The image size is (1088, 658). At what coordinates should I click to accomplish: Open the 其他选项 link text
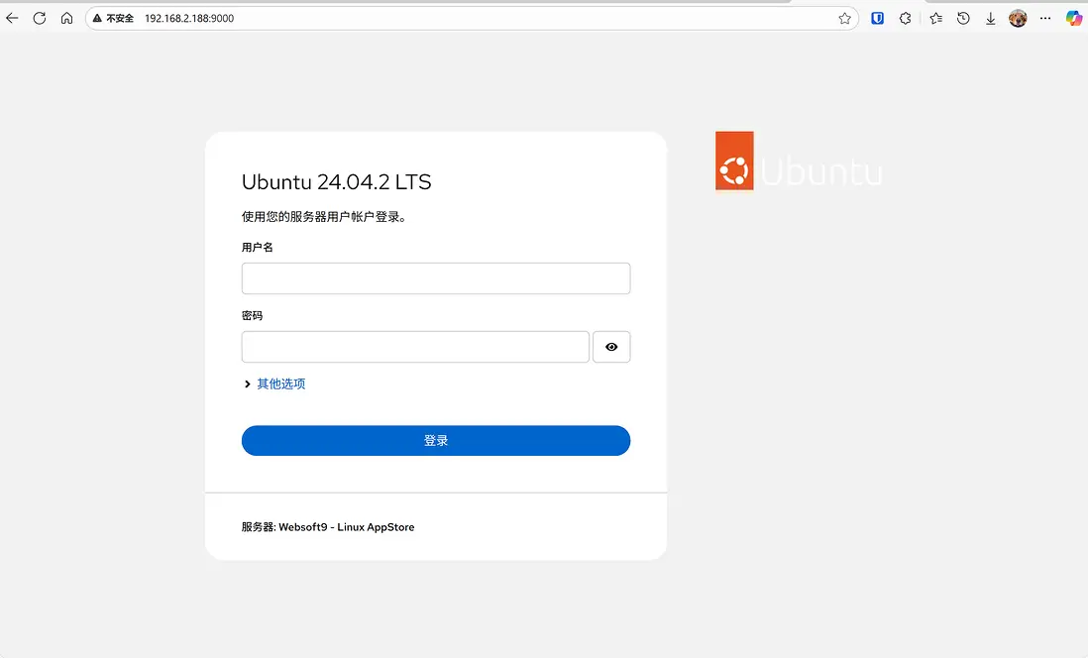[281, 384]
